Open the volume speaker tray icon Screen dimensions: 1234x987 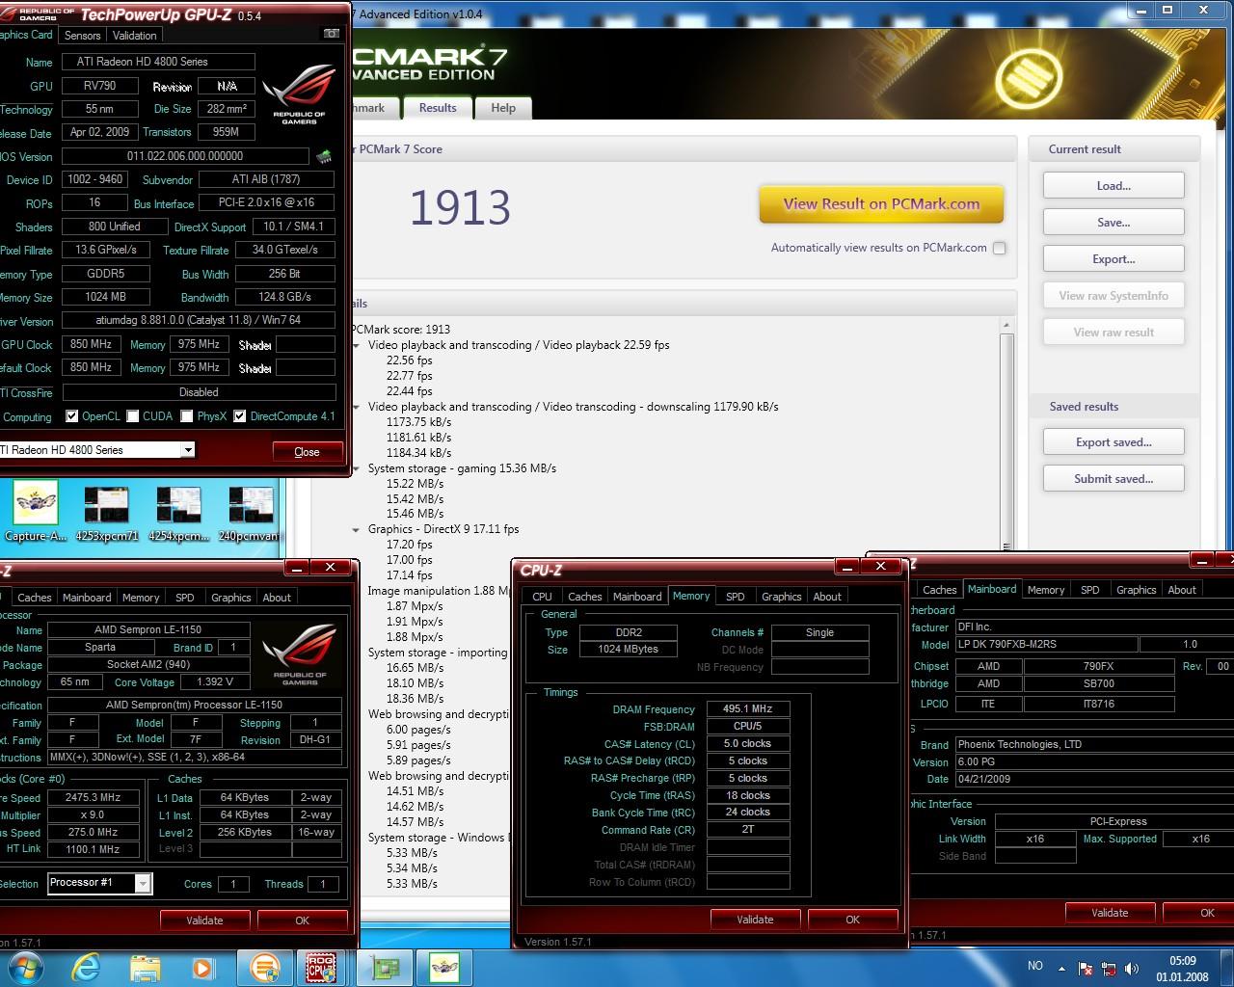[x=1130, y=969]
